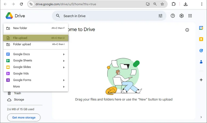
Task: Click the Trash bin icon
Action: [9, 93]
